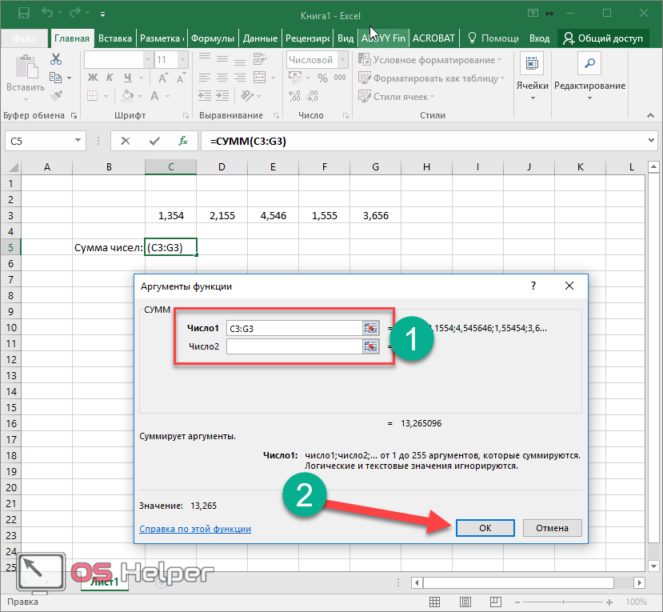Cancel formula entry with the X icon
The image size is (663, 612).
click(126, 141)
